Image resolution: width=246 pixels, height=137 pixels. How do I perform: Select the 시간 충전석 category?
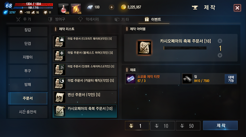28,112
